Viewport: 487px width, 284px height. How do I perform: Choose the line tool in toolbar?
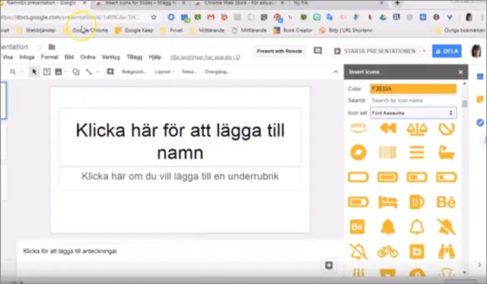point(89,72)
